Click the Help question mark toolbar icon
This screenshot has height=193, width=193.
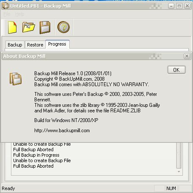pos(63,27)
